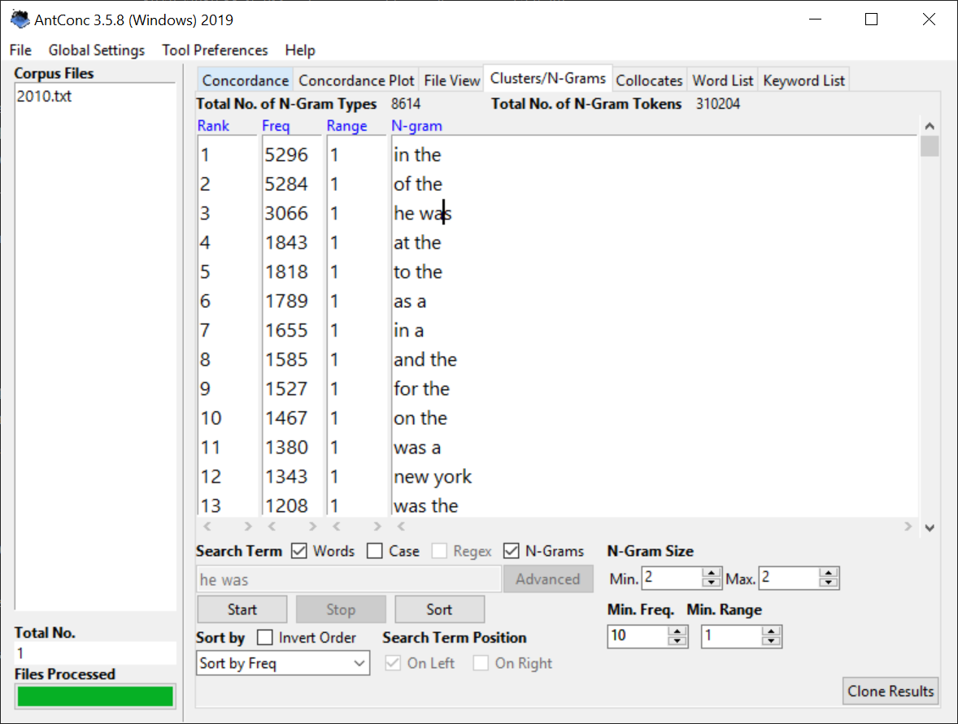Increase the N-Gram Size Max value
The image size is (958, 724).
828,573
